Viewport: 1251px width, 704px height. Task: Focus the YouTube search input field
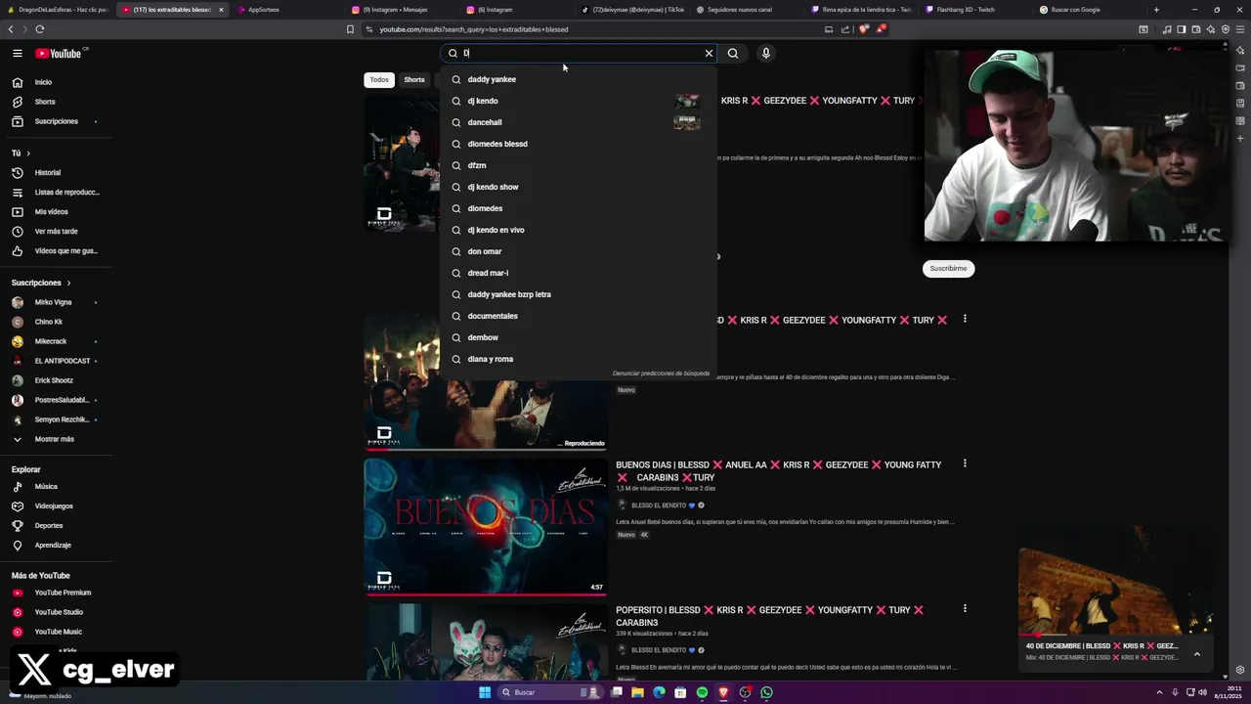coord(580,53)
